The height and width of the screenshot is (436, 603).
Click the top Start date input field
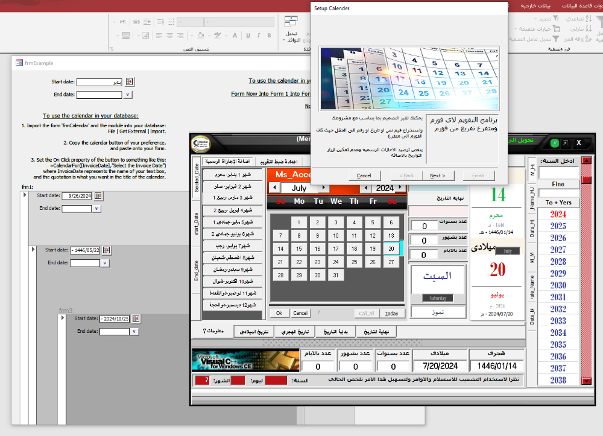coord(99,82)
